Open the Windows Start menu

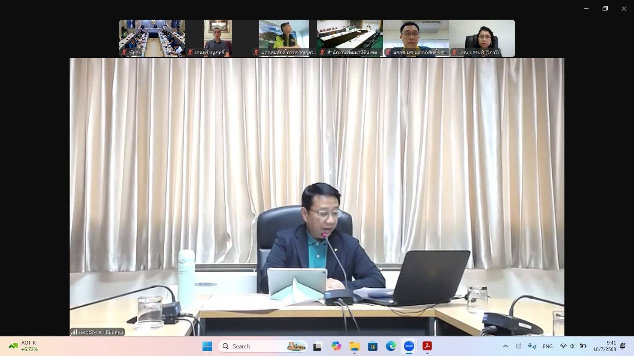point(207,346)
